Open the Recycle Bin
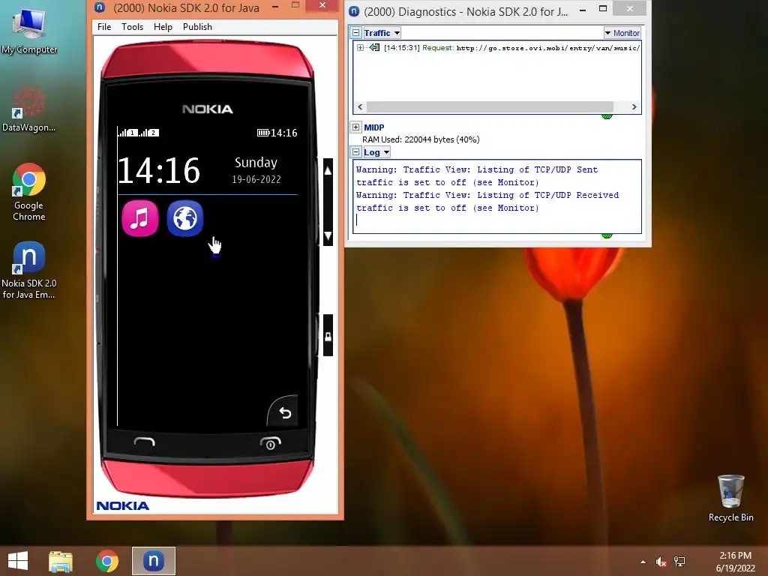The width and height of the screenshot is (768, 576). click(x=730, y=498)
